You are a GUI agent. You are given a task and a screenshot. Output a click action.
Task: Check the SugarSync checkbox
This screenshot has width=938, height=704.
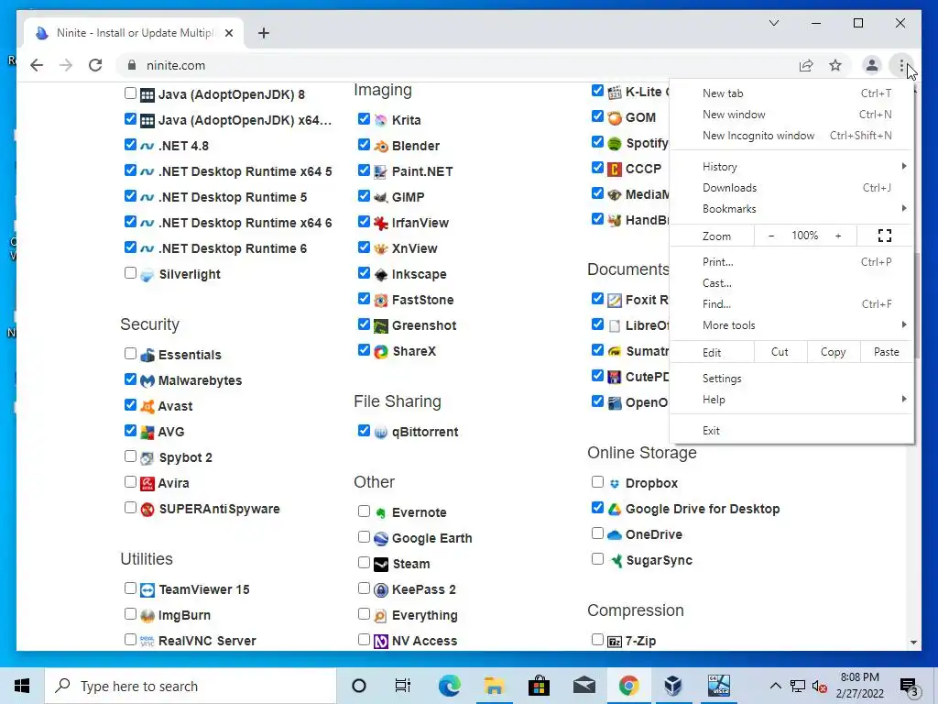[x=597, y=558]
